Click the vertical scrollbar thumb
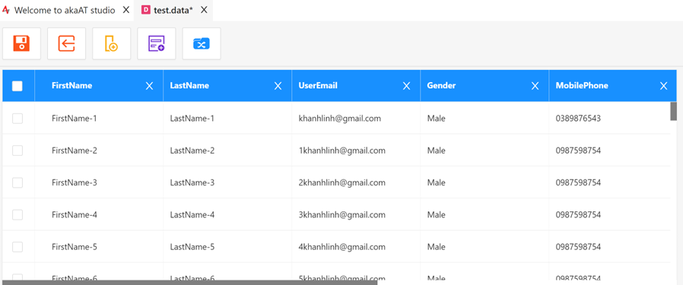683x285 pixels. [x=673, y=112]
